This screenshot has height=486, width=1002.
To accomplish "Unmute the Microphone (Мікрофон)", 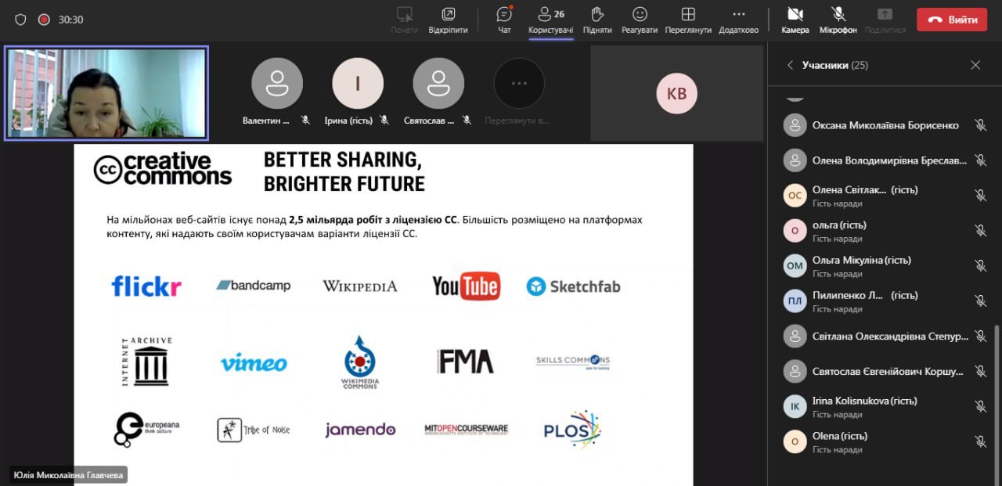I will point(838,20).
